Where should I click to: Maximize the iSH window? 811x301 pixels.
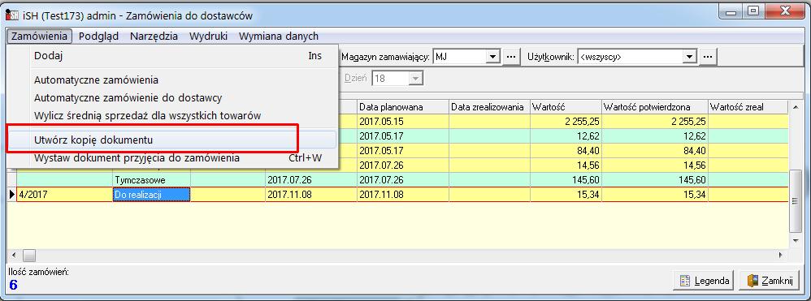pyautogui.click(x=753, y=11)
